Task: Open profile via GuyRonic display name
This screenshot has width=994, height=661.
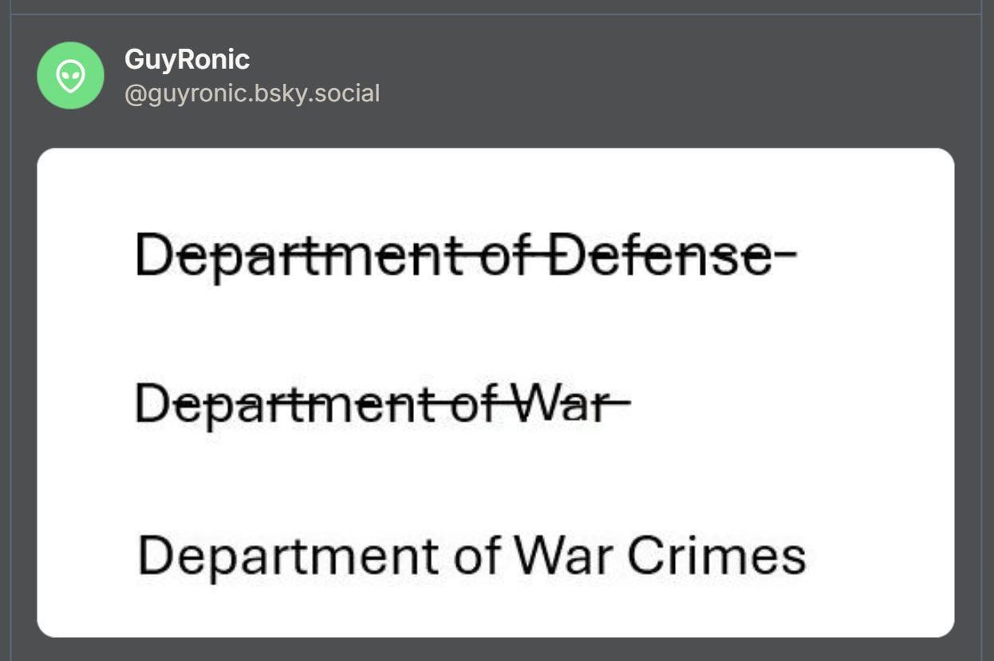Action: tap(187, 59)
